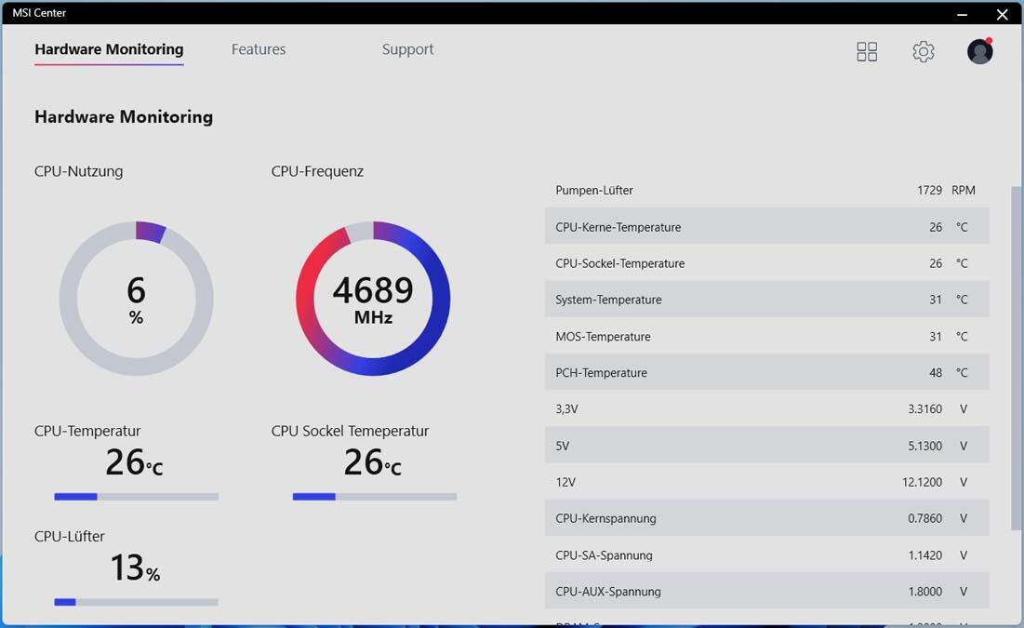
Task: Click the CPU-Frequenz 4689 MHz gauge
Action: click(373, 299)
